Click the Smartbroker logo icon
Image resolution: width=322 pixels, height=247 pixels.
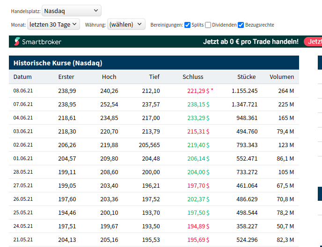(17, 42)
